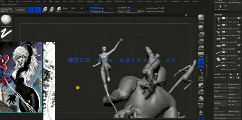Open the stroke type thumbnail
Viewport: 242px width, 120px height.
6,35
